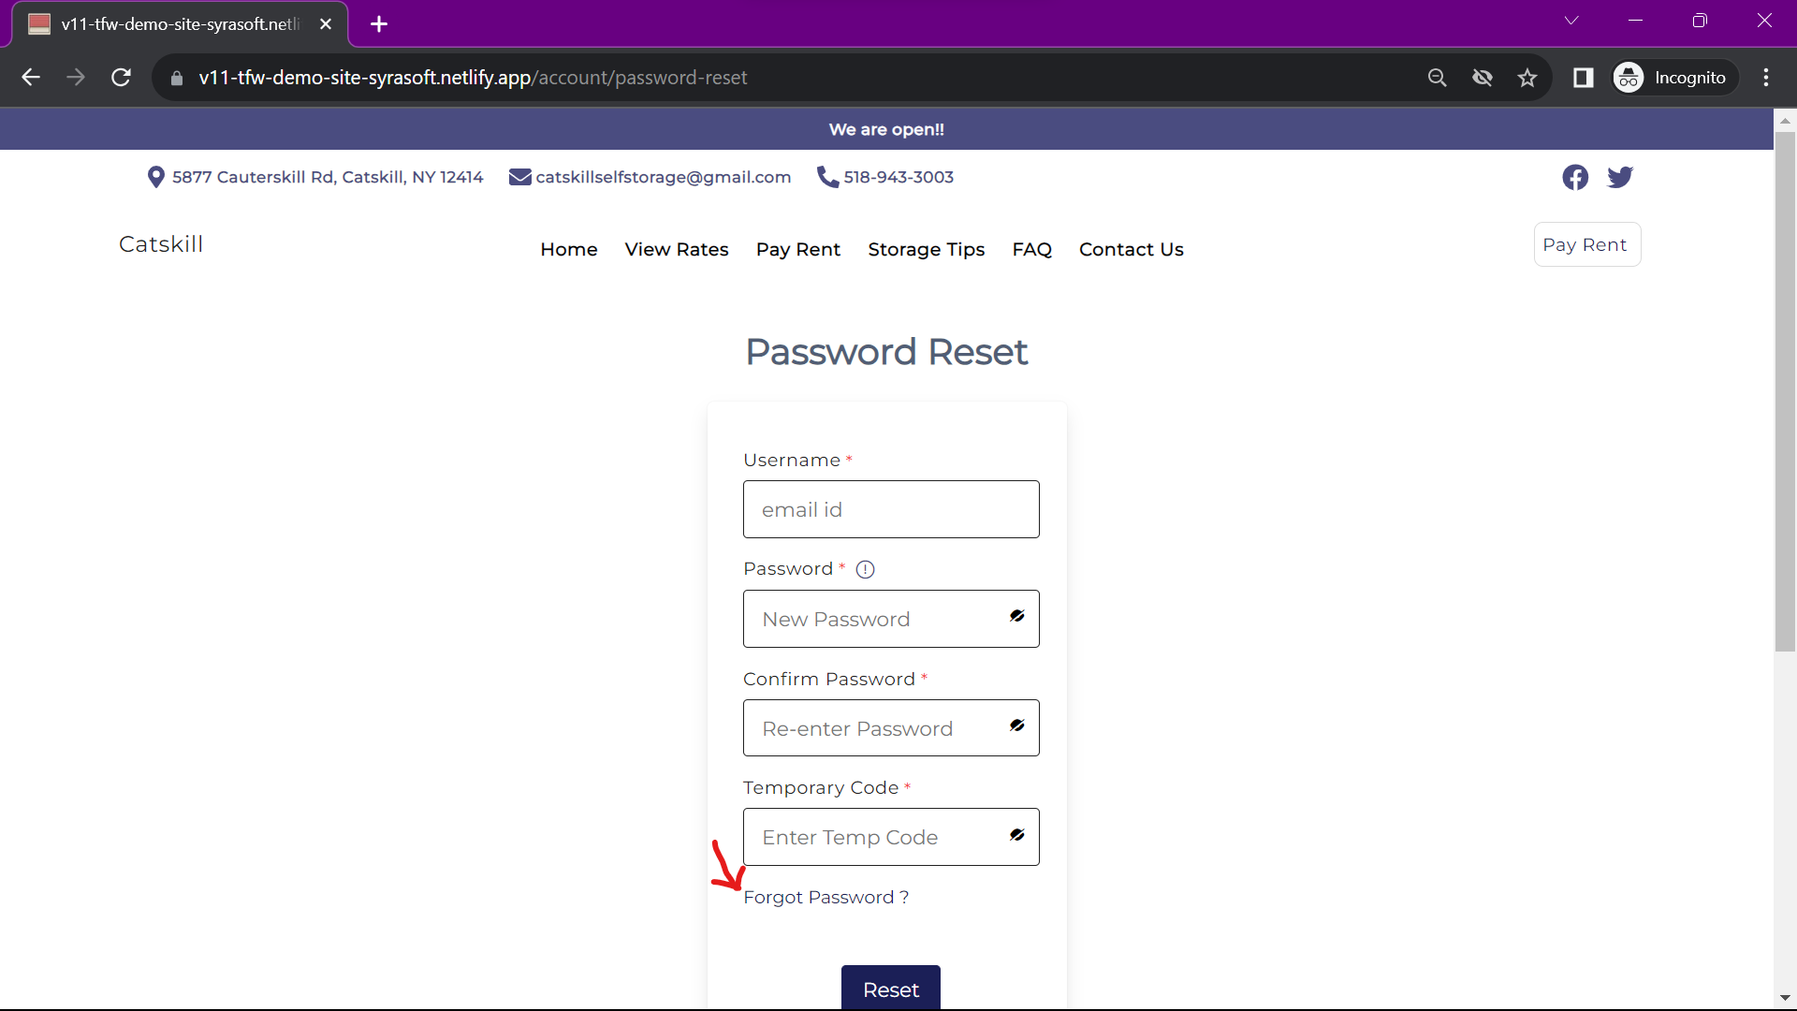Expand the tab search chevron

1571,21
